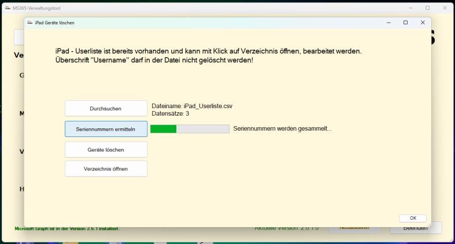Click the 'iPad - Userliste ist bereits vorhanden' line
Image resolution: width=455 pixels, height=244 pixels.
(208, 51)
